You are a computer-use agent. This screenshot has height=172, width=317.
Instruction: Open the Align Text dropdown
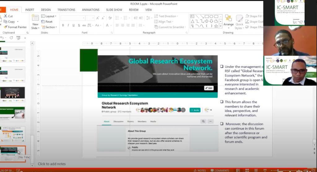click(x=164, y=22)
